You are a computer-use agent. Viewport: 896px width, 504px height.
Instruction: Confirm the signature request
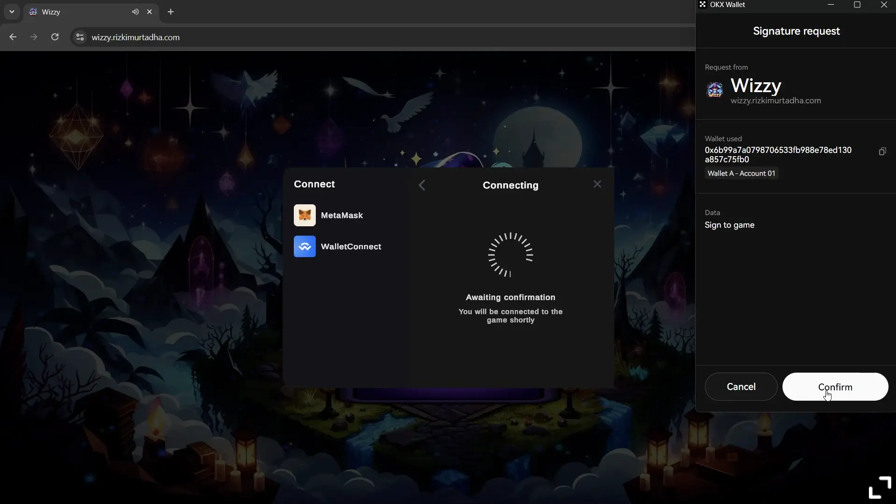tap(835, 387)
